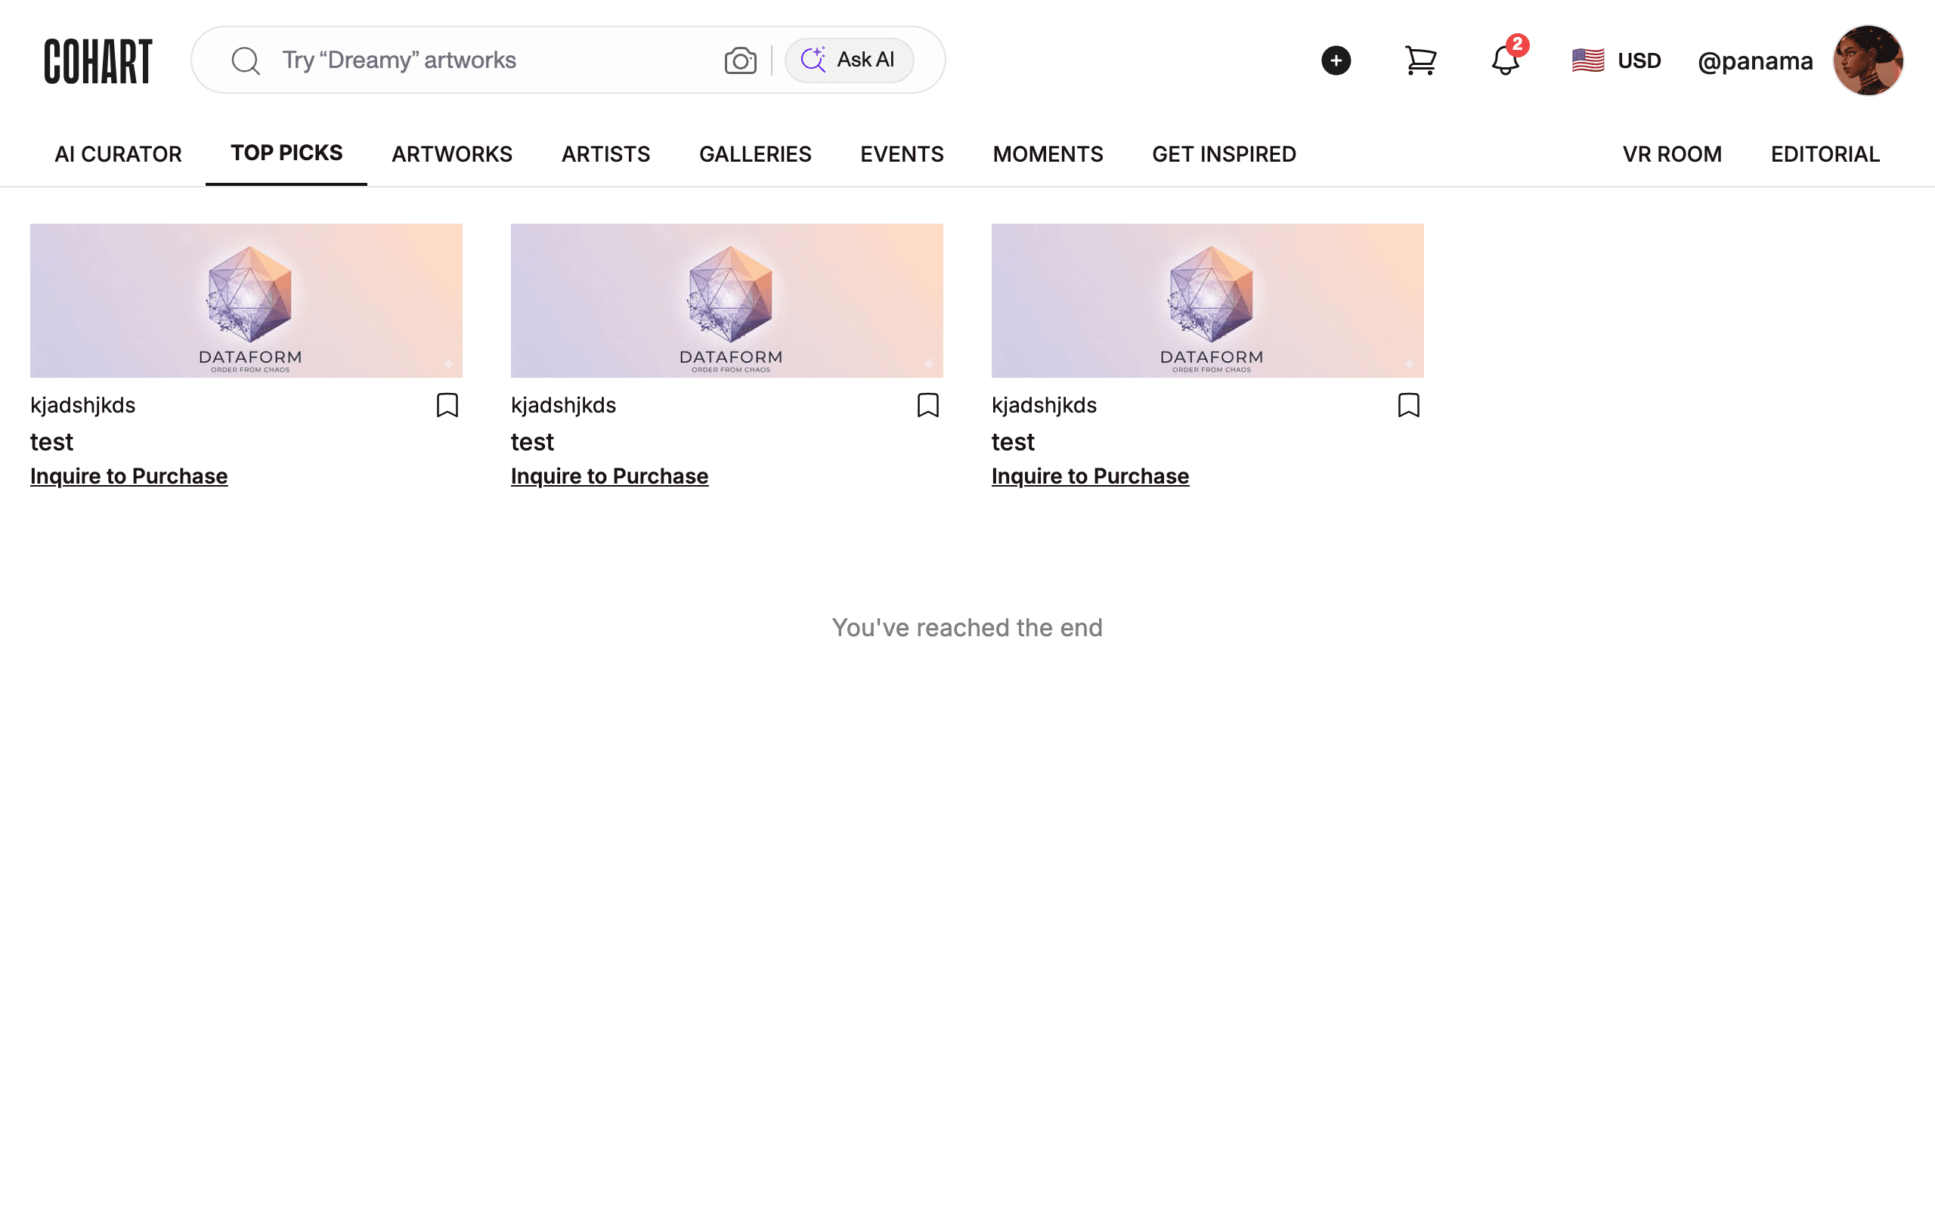Open the profile avatar picture
The width and height of the screenshot is (1935, 1209).
pos(1868,60)
